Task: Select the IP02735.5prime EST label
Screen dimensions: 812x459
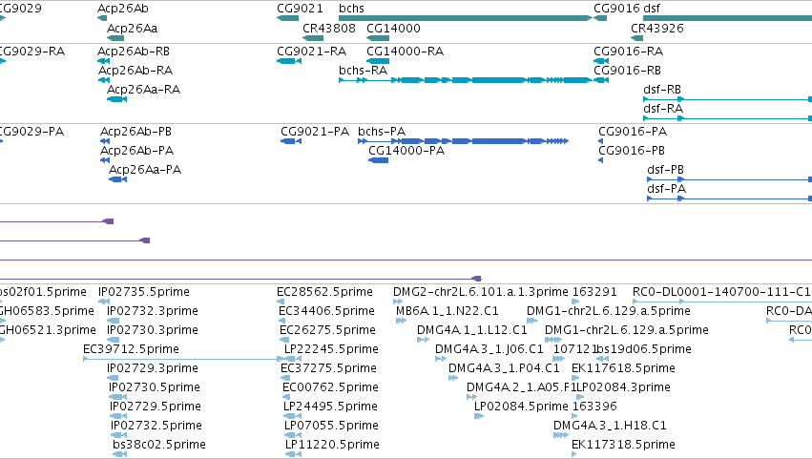Action: tap(144, 292)
